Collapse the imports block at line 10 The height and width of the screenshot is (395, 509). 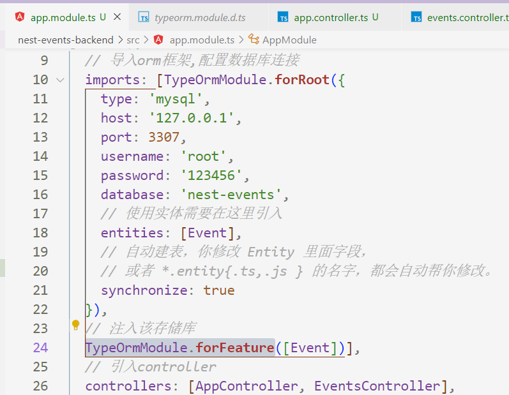tap(61, 80)
